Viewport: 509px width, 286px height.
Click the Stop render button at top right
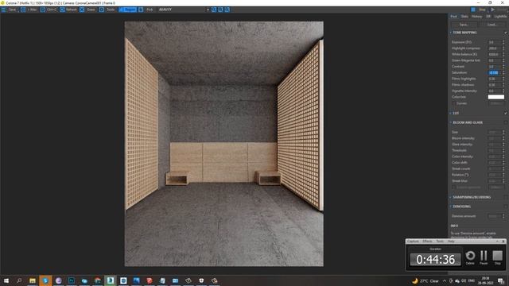479,10
